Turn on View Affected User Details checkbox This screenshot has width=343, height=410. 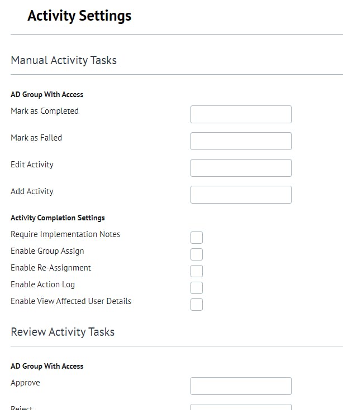[197, 305]
